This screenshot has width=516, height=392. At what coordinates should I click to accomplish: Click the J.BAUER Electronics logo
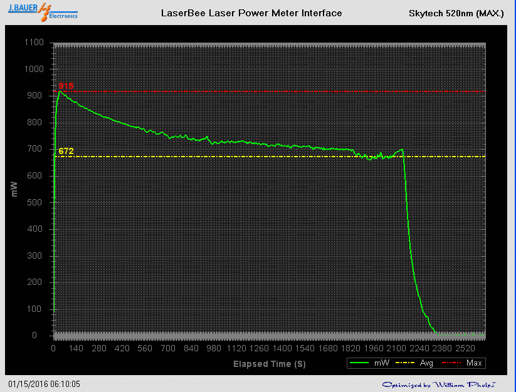tap(43, 13)
